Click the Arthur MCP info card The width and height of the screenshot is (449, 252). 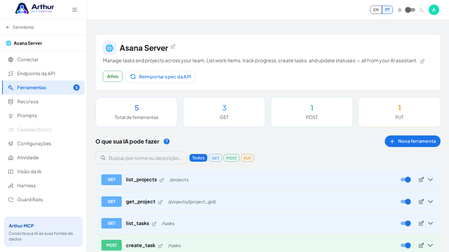43,232
